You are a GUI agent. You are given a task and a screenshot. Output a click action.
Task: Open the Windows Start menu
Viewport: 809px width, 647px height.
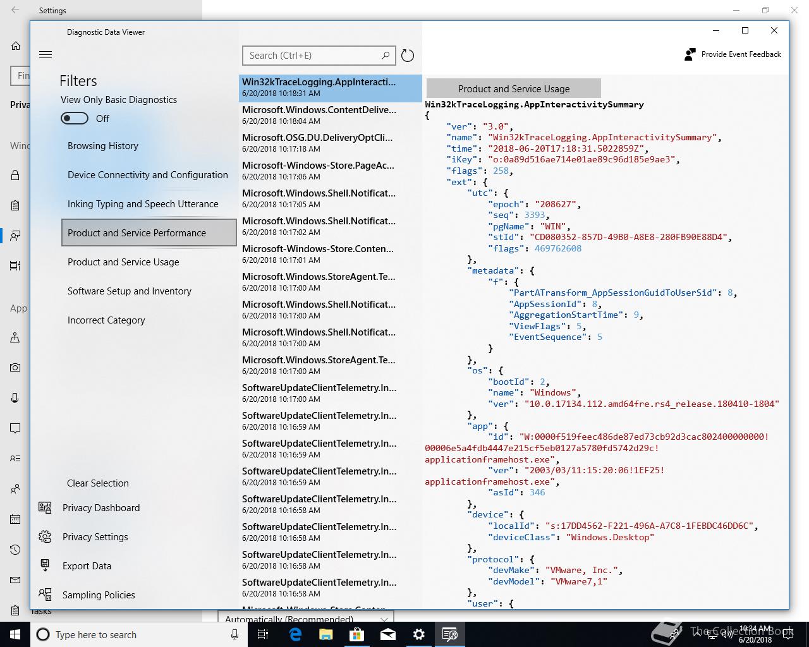15,634
